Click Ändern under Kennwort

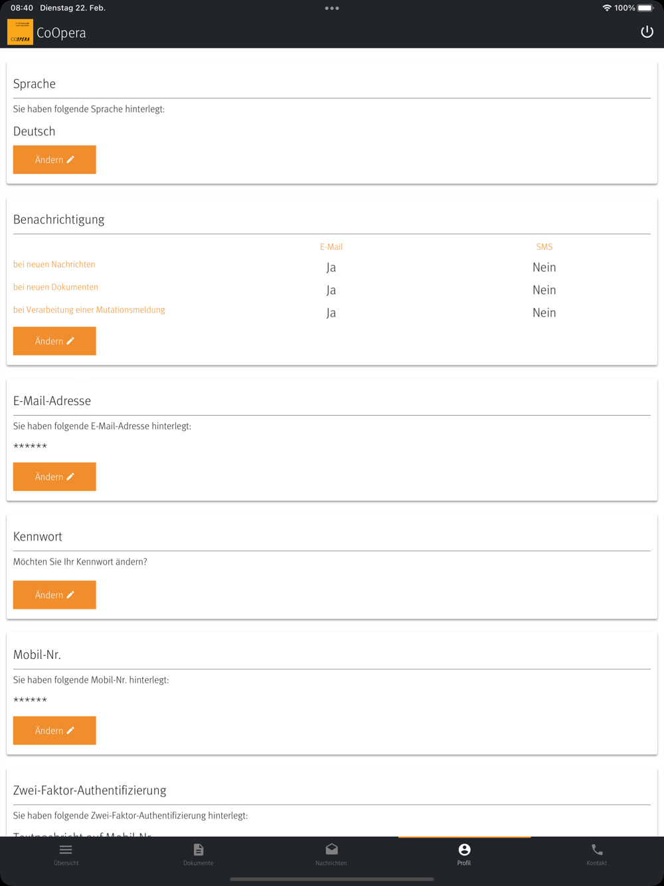coord(54,594)
